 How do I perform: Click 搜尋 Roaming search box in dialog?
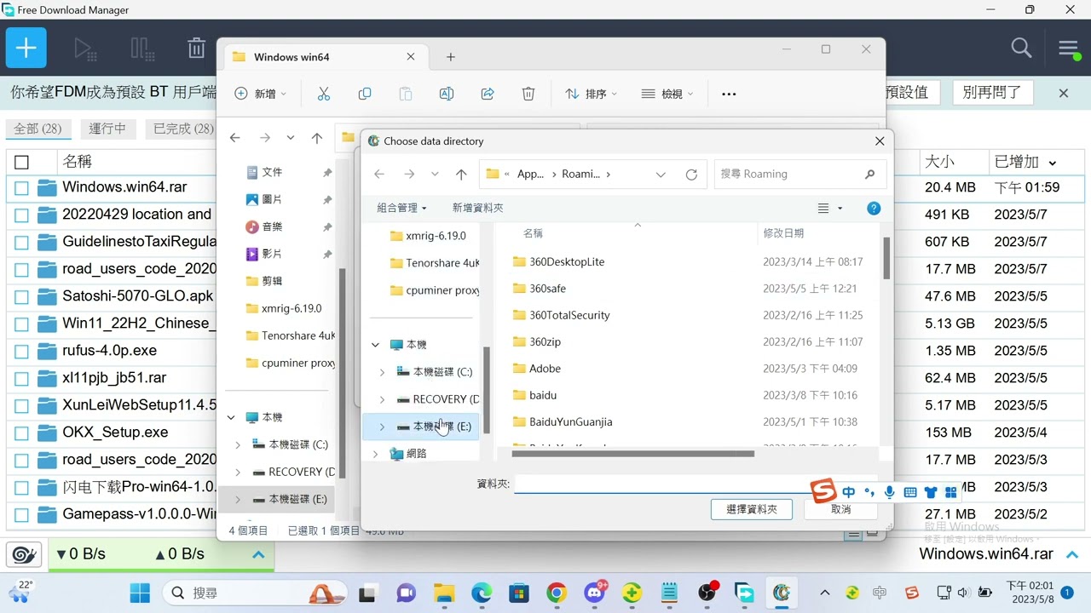coord(800,175)
